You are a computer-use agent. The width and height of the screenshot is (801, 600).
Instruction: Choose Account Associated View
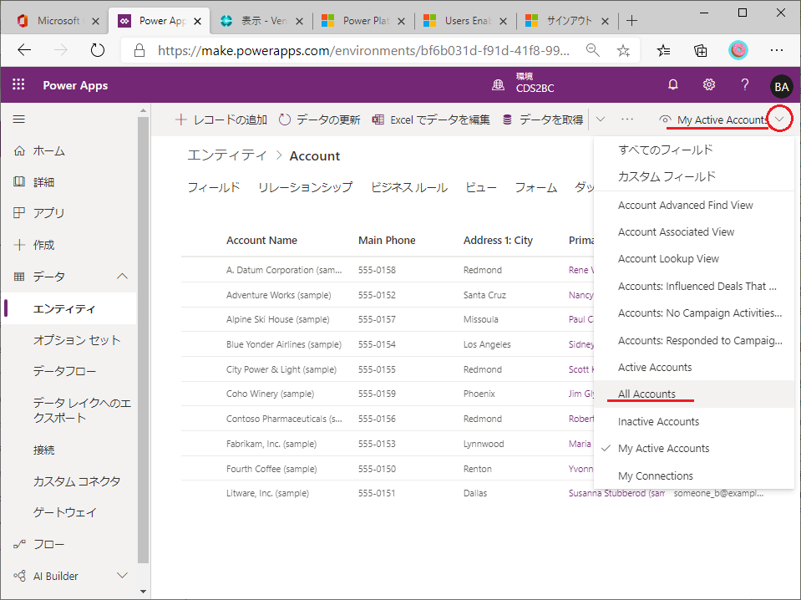[694, 232]
